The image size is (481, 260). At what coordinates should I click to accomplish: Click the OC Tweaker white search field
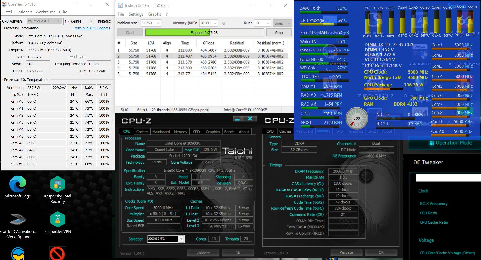[448, 178]
